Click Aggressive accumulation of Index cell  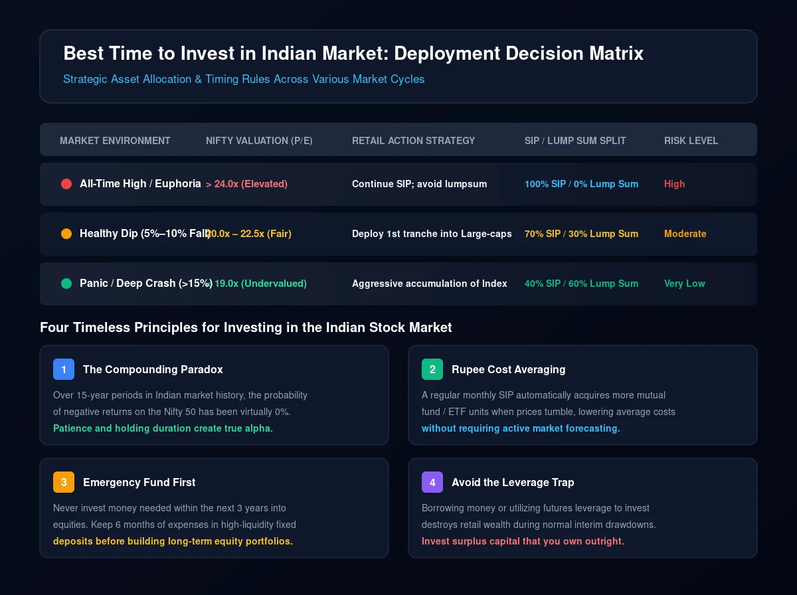coord(430,284)
